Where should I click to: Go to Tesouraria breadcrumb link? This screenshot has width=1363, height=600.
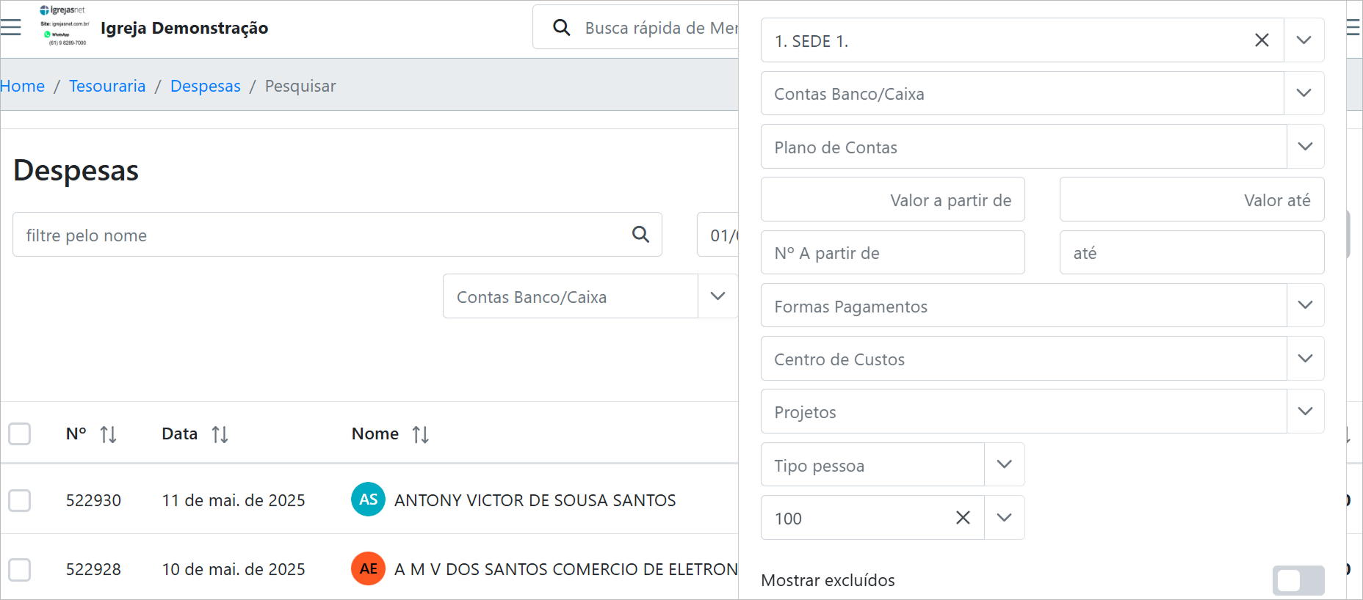click(x=107, y=86)
